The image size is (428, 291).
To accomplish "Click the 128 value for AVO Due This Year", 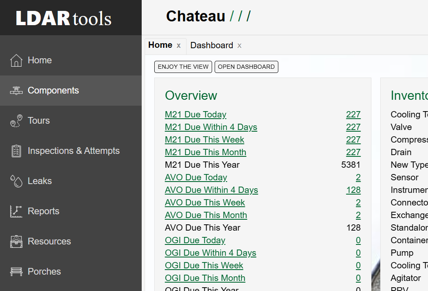I will 353,228.
